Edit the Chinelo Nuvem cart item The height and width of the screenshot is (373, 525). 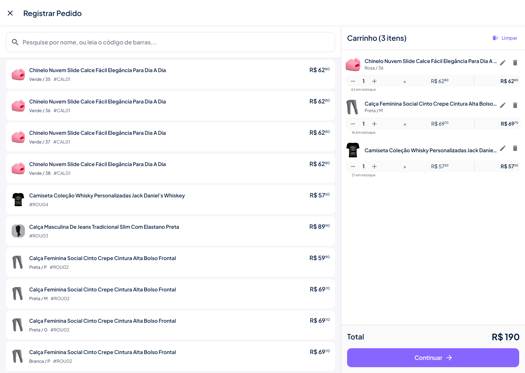tap(503, 63)
